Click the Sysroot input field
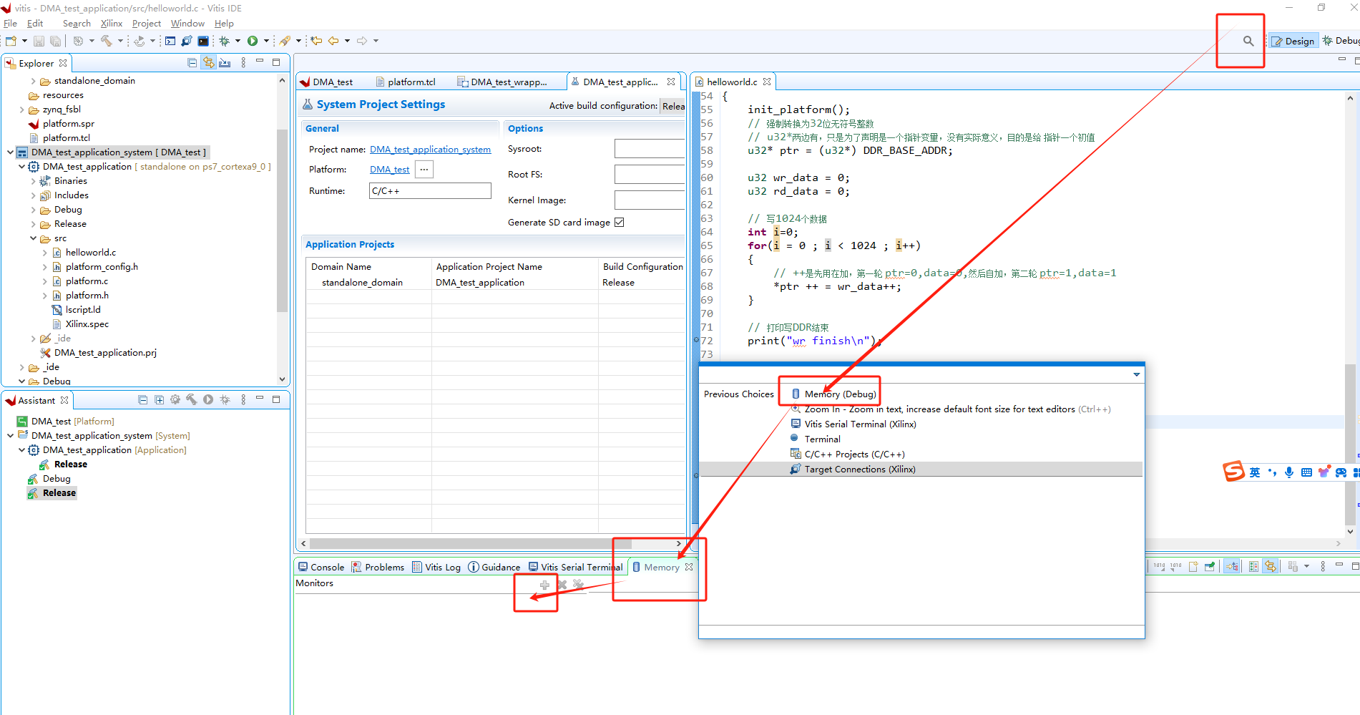1360x715 pixels. pyautogui.click(x=650, y=149)
